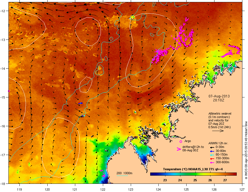Click the magenta drifter marks at the map's bottom edge
This screenshot has width=248, height=192.
[x=103, y=173]
